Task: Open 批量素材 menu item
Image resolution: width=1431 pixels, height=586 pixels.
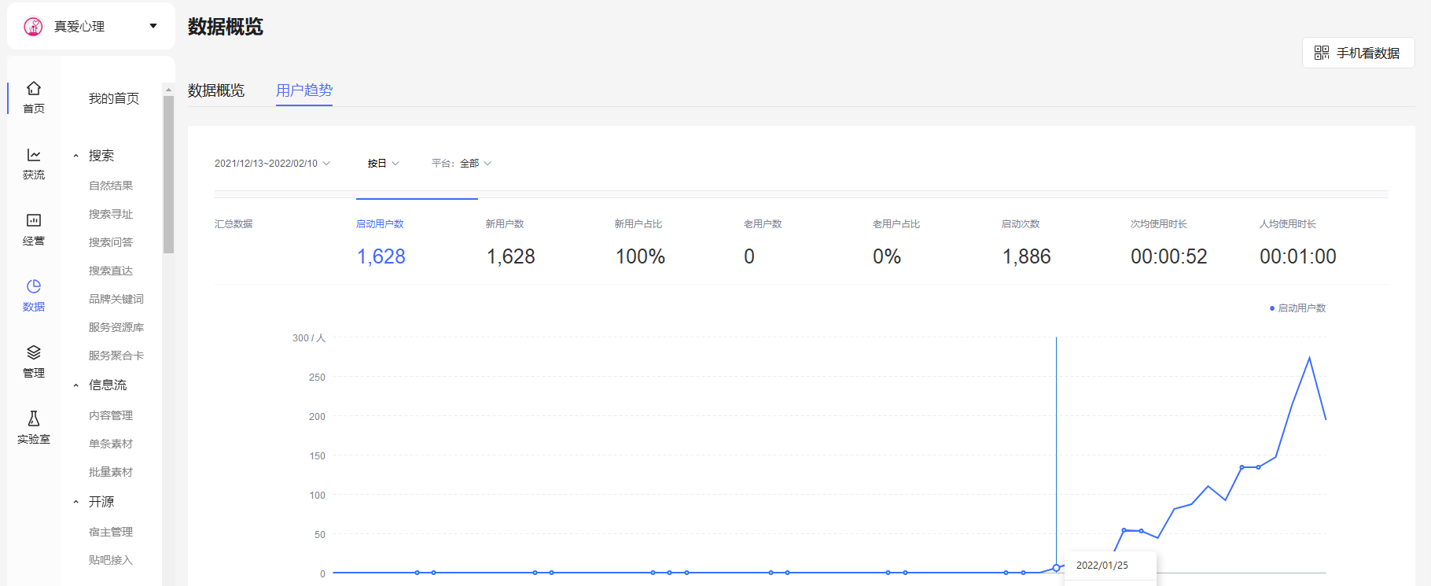Action: pyautogui.click(x=111, y=472)
